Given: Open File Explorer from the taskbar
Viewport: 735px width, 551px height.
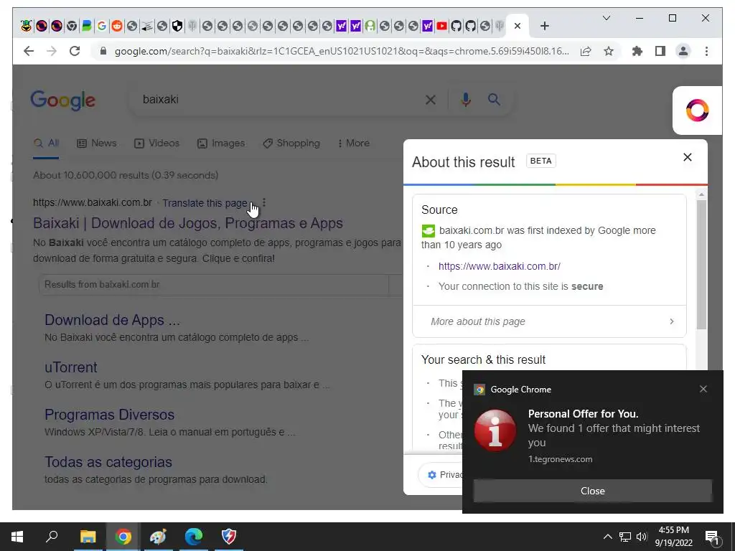Looking at the screenshot, I should [x=88, y=537].
